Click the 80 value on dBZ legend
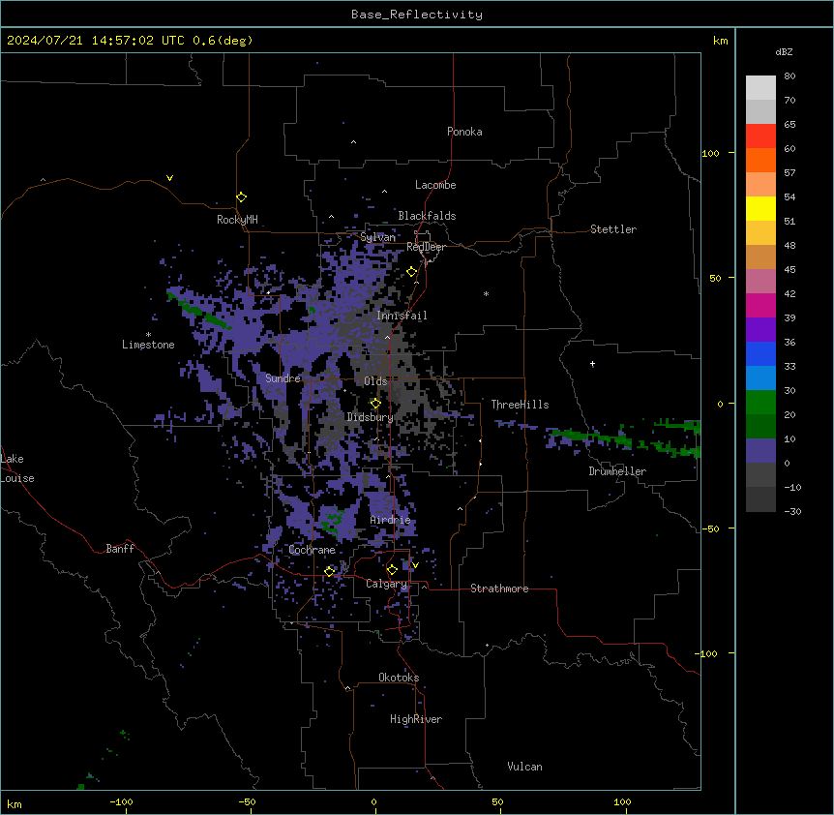The image size is (834, 815). click(789, 76)
